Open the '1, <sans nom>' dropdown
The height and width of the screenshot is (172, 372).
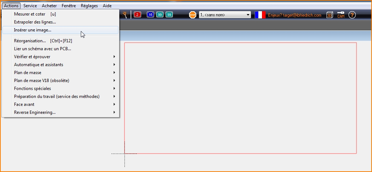tap(225, 15)
